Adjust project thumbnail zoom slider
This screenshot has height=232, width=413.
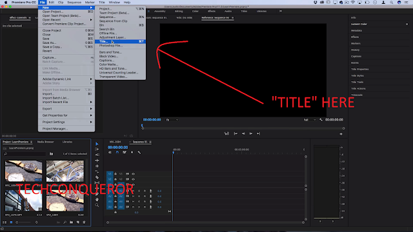point(26,222)
